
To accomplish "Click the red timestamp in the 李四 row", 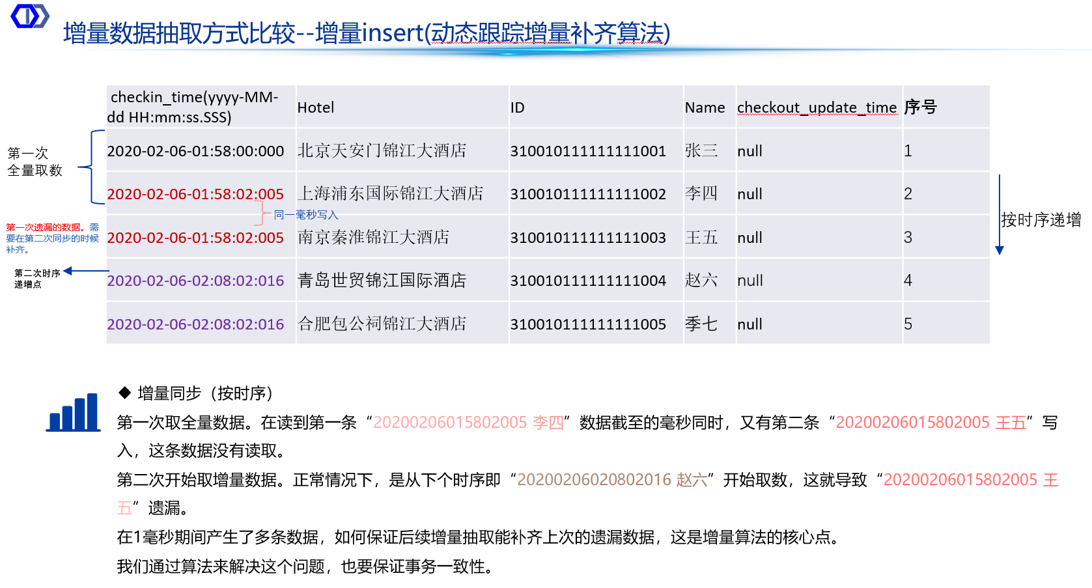I will point(195,194).
